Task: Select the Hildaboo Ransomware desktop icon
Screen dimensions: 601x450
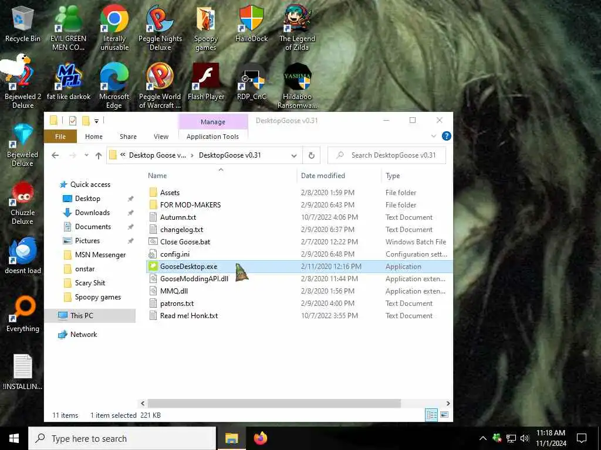Action: pos(297,86)
